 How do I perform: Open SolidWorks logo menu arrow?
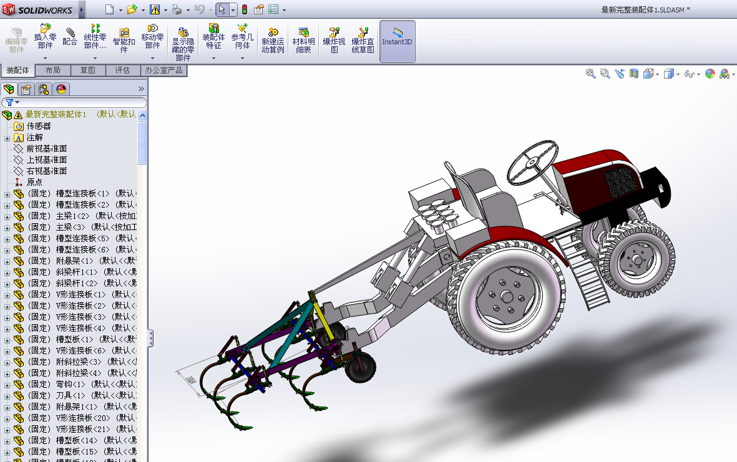pyautogui.click(x=81, y=9)
